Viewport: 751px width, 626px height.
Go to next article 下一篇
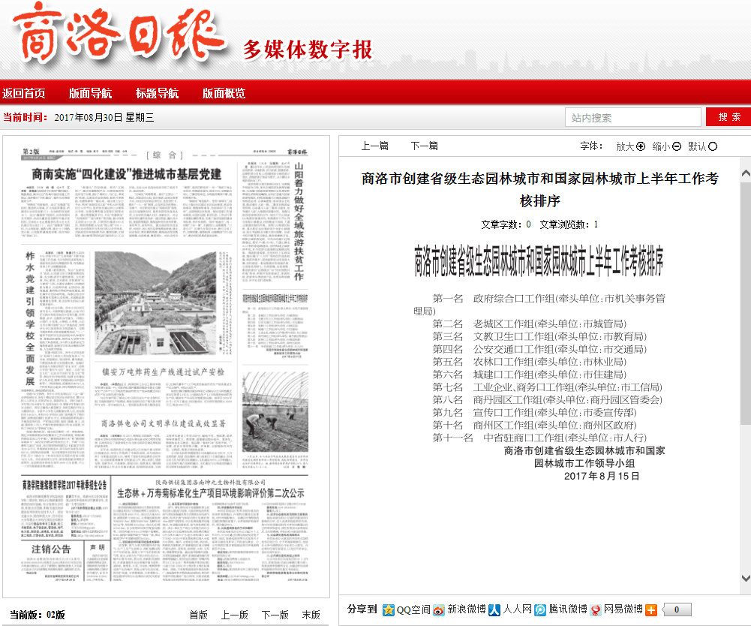tap(425, 146)
